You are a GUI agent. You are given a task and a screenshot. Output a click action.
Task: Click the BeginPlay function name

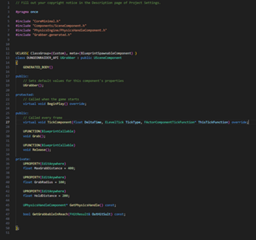[56, 104]
